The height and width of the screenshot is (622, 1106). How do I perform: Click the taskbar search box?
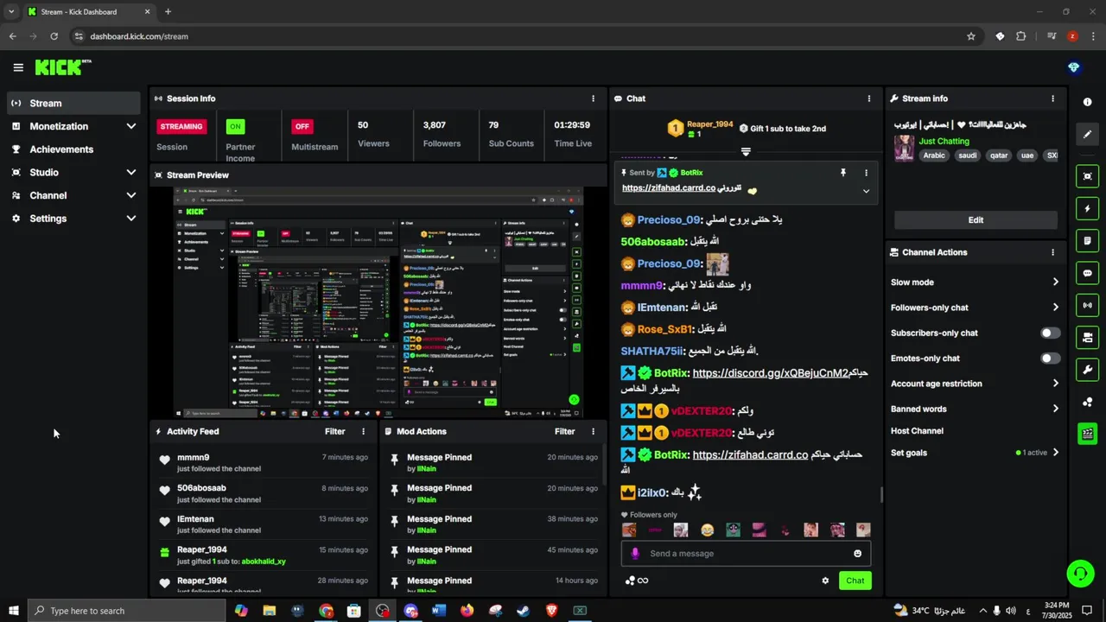click(126, 611)
